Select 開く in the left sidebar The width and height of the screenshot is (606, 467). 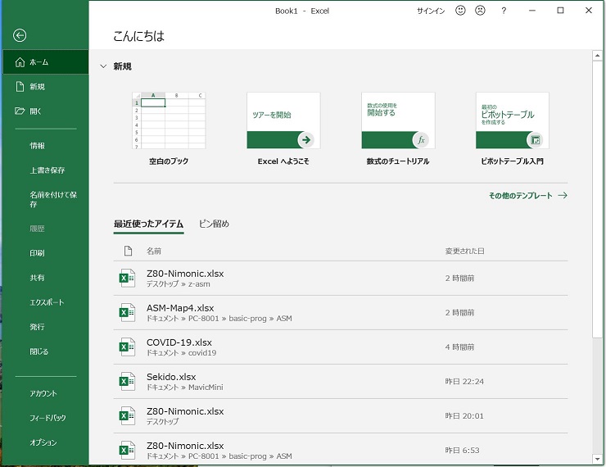[46, 111]
